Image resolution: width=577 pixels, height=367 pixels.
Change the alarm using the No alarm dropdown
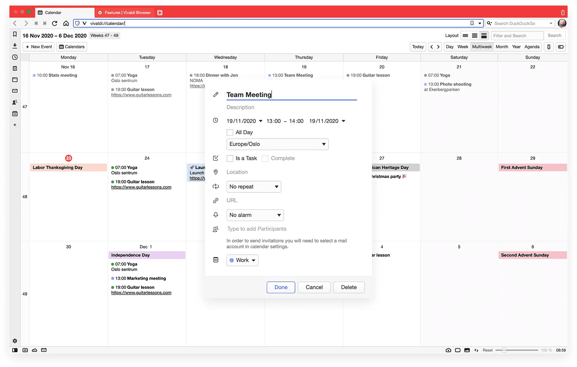coord(255,215)
